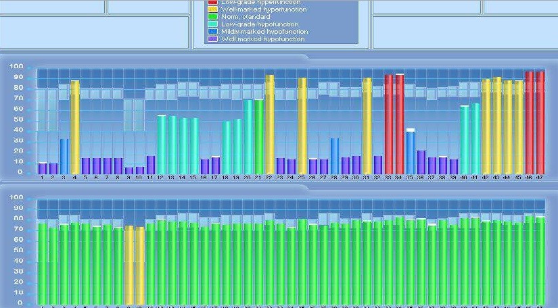The width and height of the screenshot is (558, 308).
Task: Click the red Low-grade hyperfunction legend swatch
Action: click(212, 3)
